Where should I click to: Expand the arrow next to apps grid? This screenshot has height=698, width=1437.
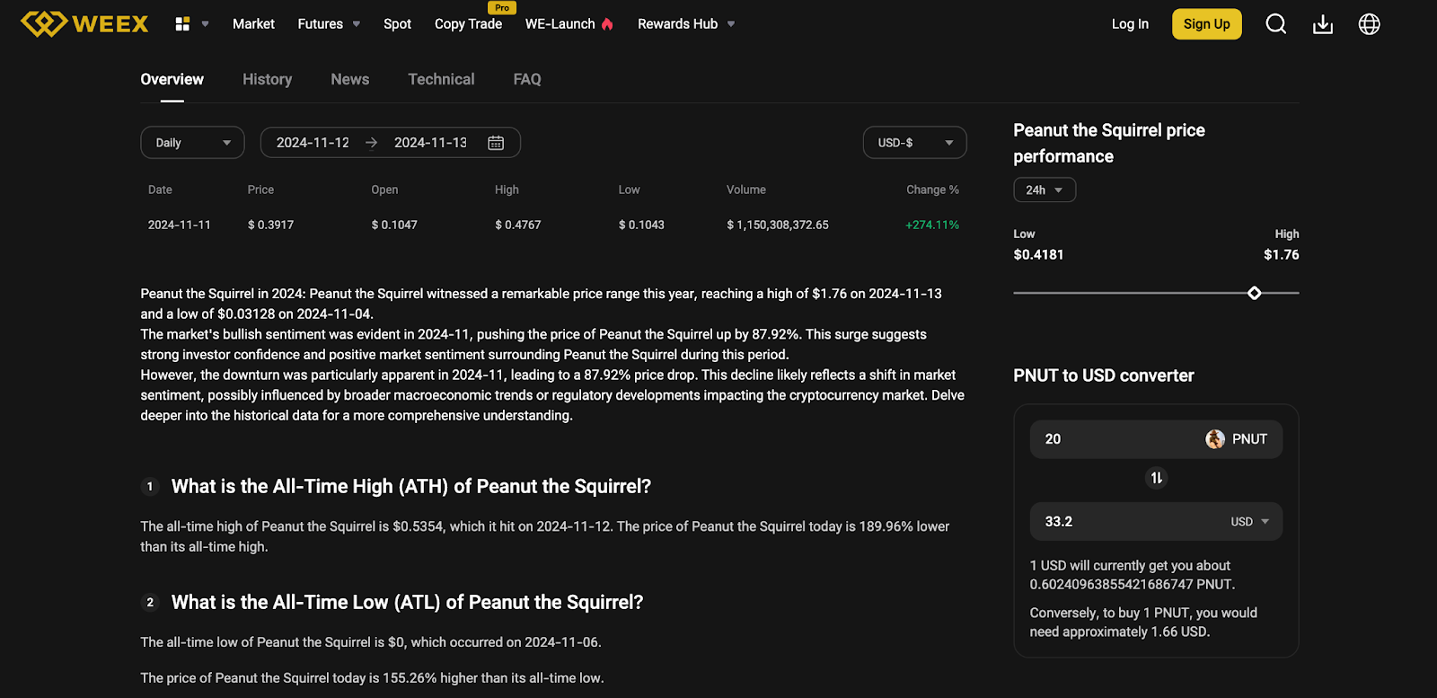pos(205,24)
